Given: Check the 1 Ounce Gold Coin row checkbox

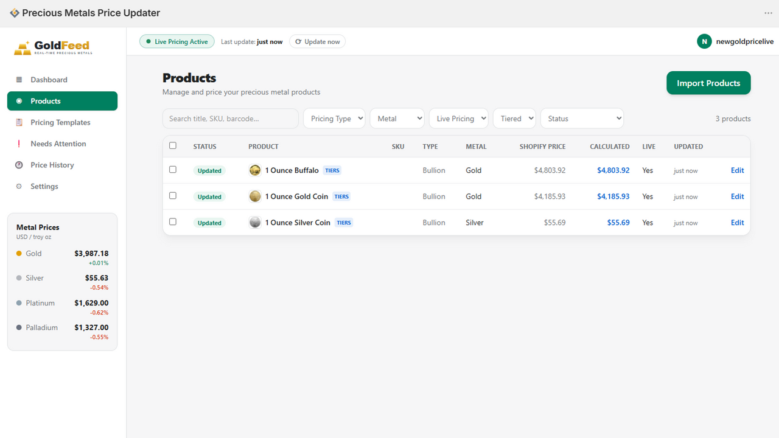Looking at the screenshot, I should [x=173, y=196].
